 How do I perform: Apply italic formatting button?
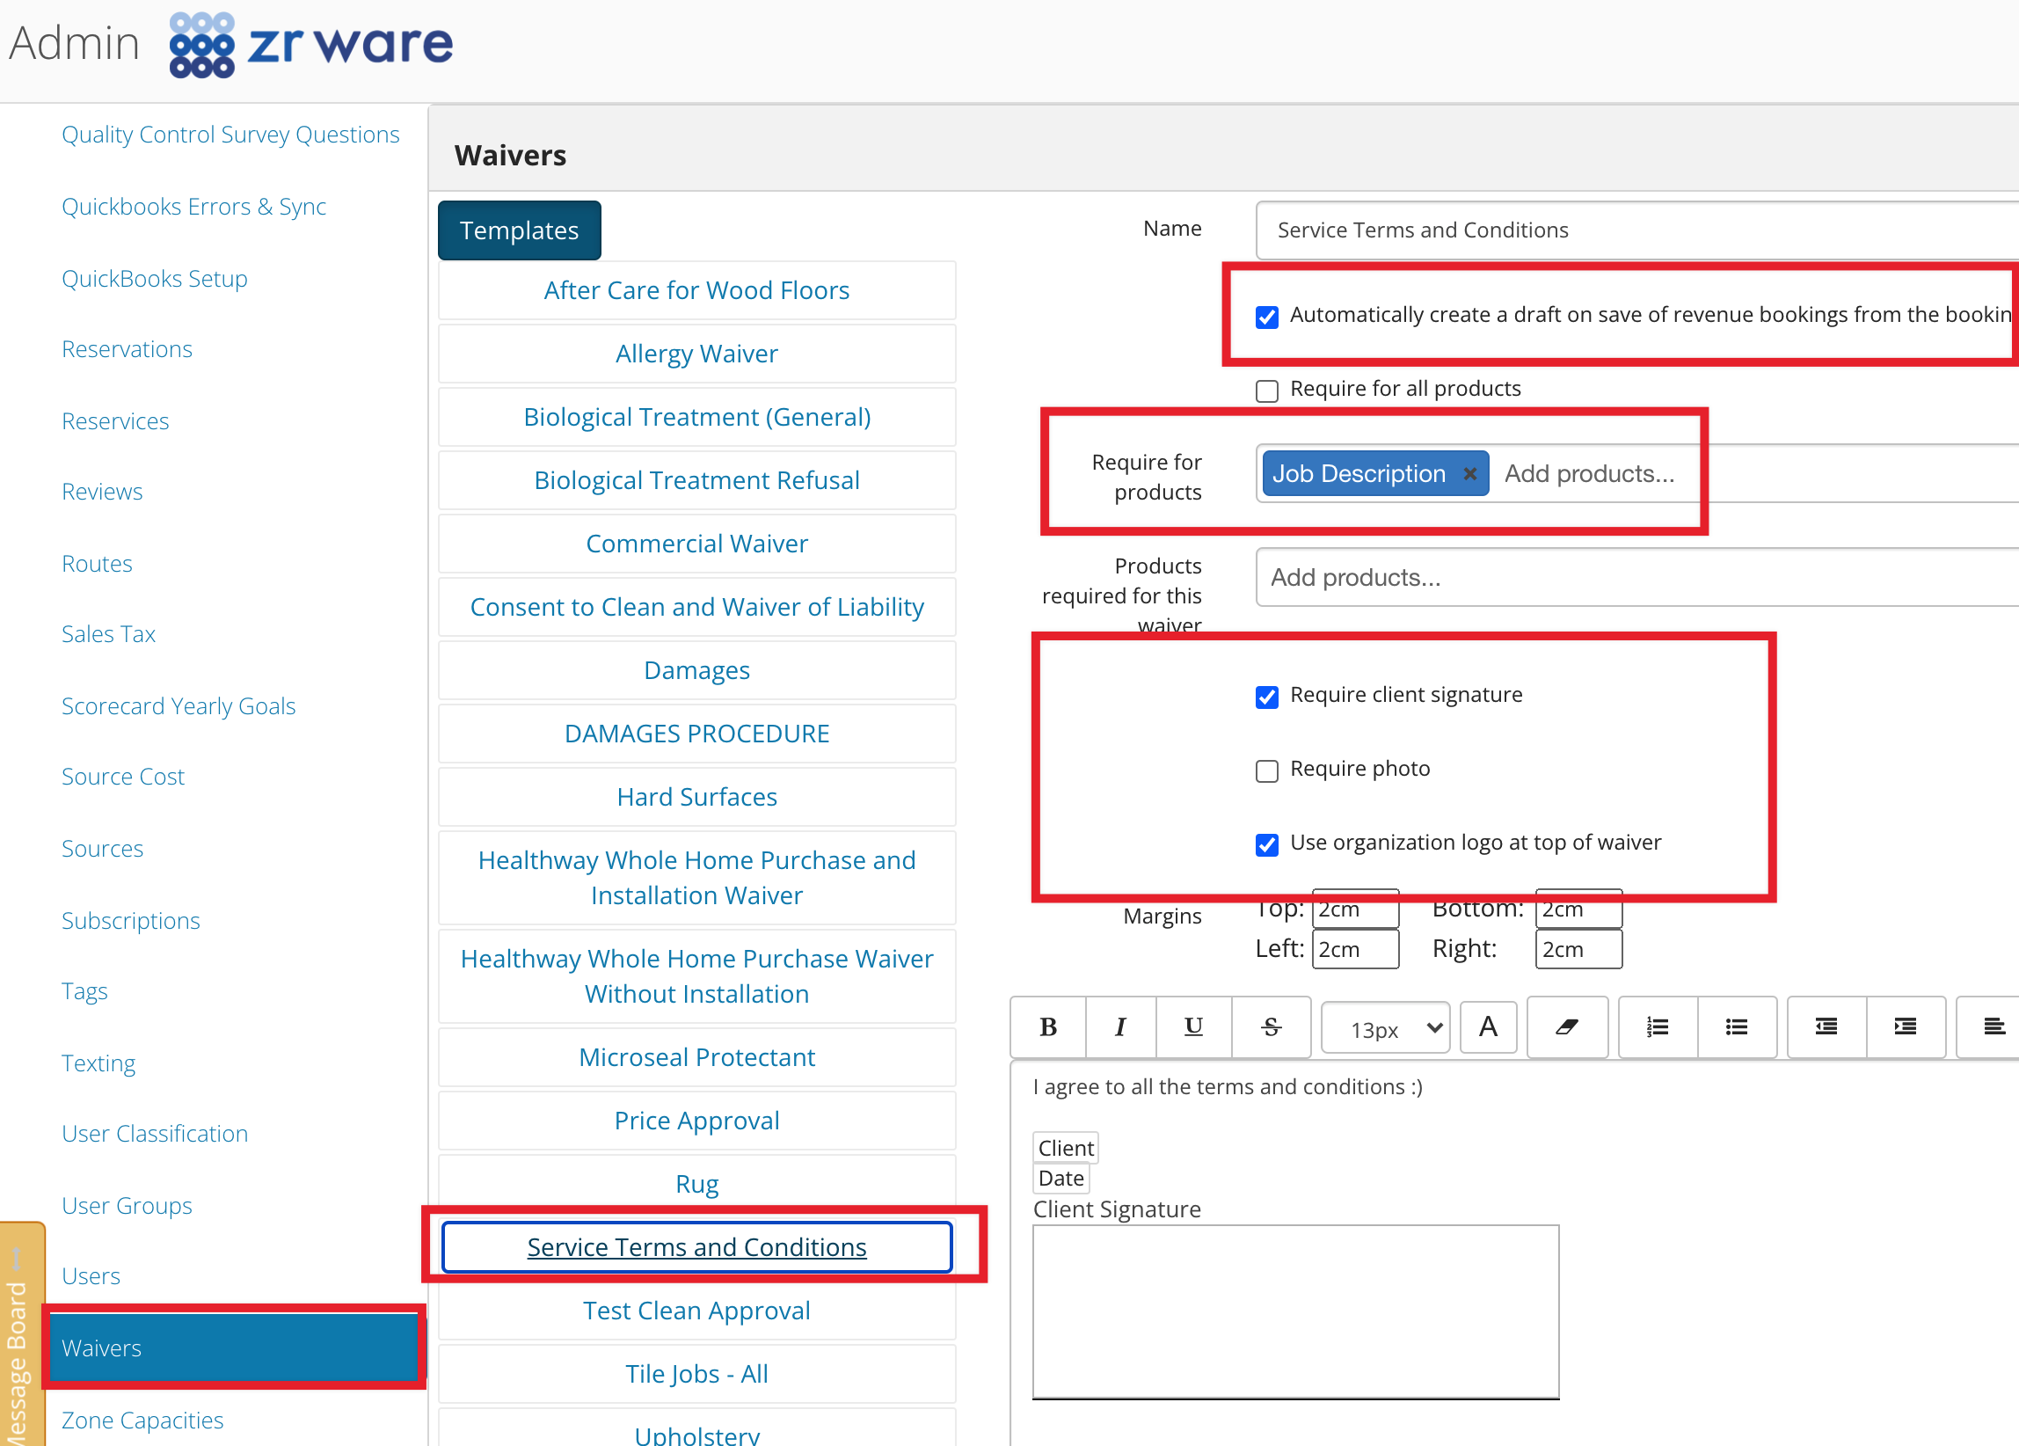coord(1120,1026)
